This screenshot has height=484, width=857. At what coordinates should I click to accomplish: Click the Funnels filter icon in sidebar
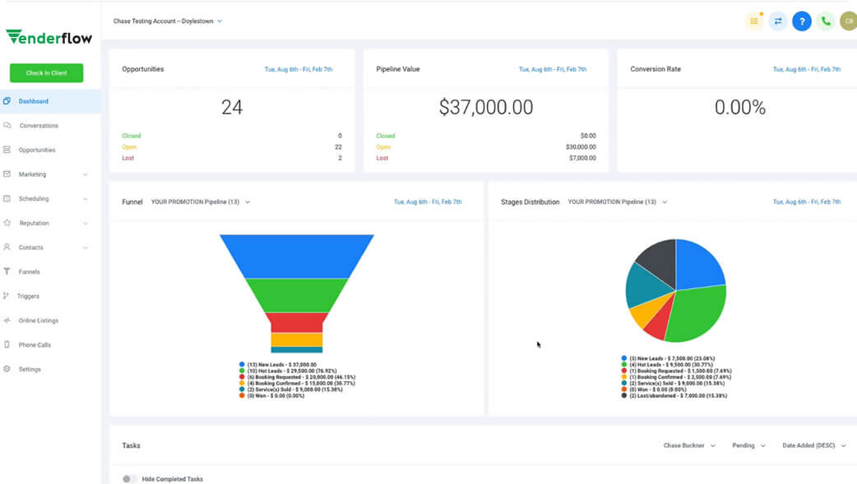click(x=7, y=271)
